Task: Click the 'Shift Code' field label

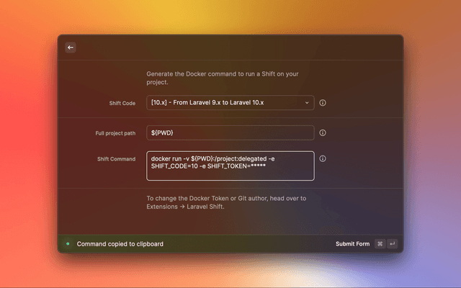Action: 117,104
